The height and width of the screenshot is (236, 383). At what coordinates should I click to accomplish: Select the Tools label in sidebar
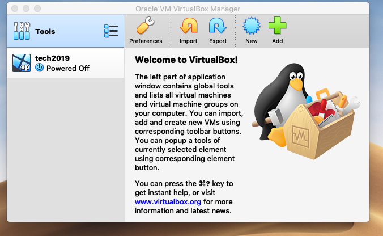coord(45,32)
